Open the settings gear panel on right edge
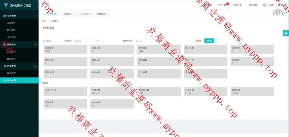Screen dimensions: 289x137 point(286,33)
